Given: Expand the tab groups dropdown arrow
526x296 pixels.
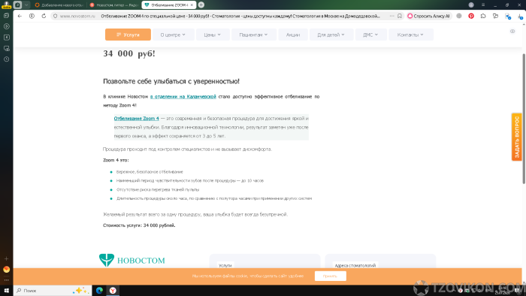Looking at the screenshot, I should pyautogui.click(x=26, y=5).
